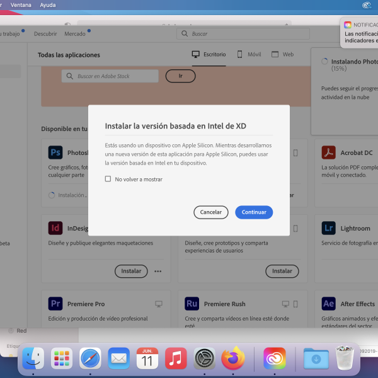
Task: Open the Ventana menu
Action: pos(21,5)
